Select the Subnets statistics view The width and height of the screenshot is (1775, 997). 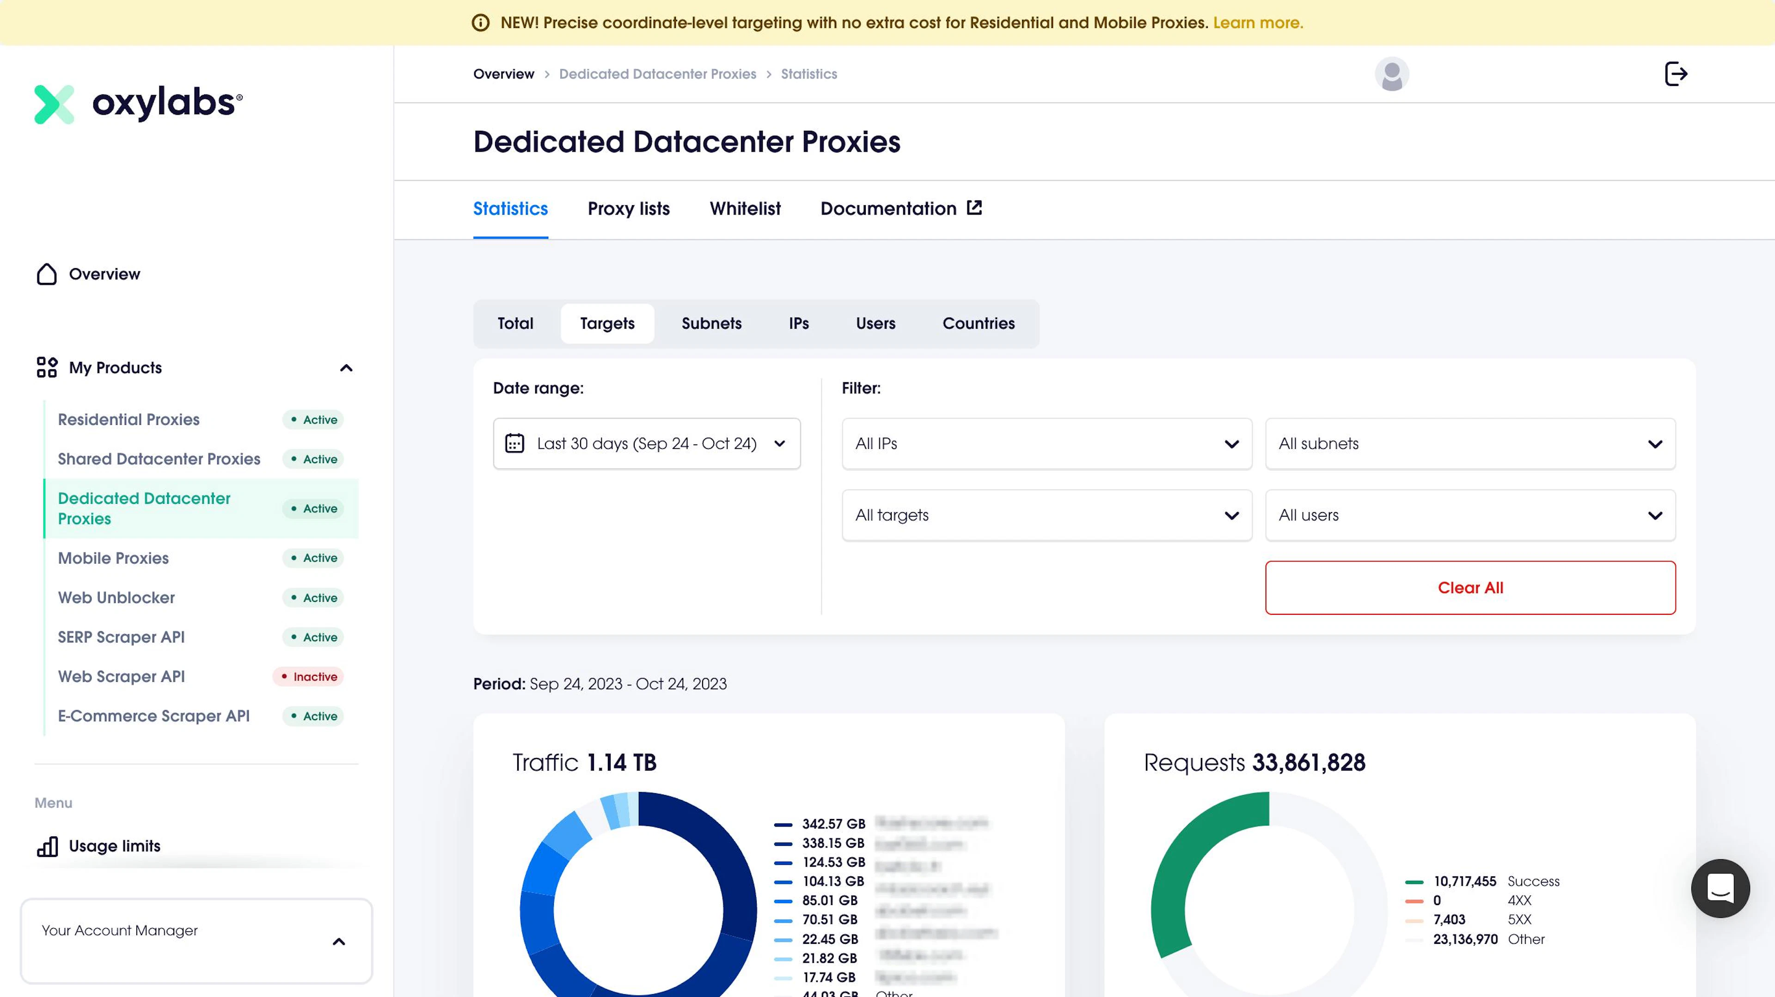tap(711, 324)
